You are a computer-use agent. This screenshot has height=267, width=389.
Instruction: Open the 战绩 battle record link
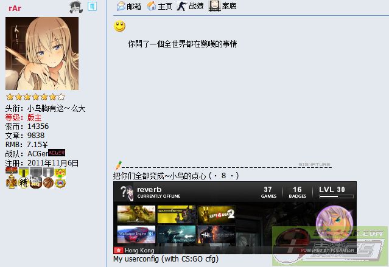tap(191, 6)
